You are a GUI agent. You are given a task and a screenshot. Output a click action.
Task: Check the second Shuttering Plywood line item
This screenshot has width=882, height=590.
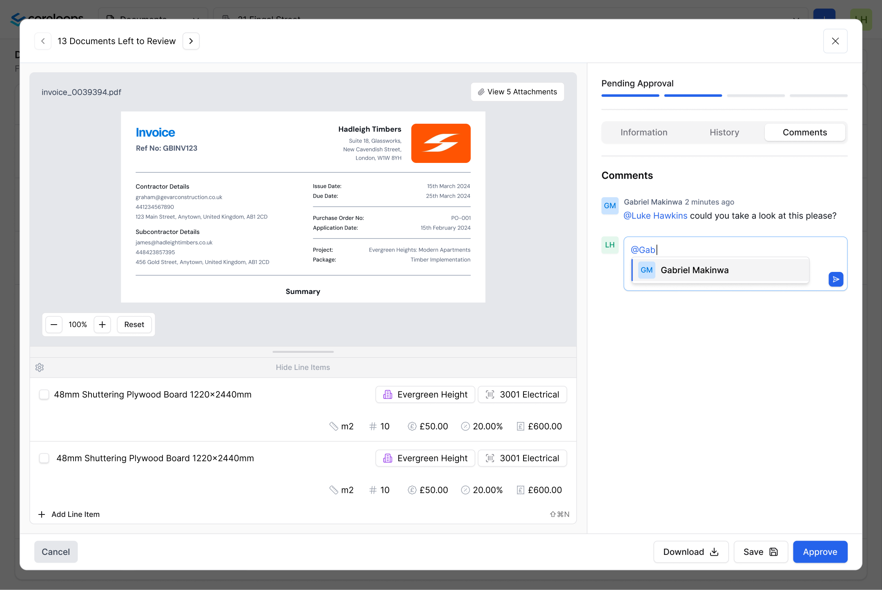point(44,458)
